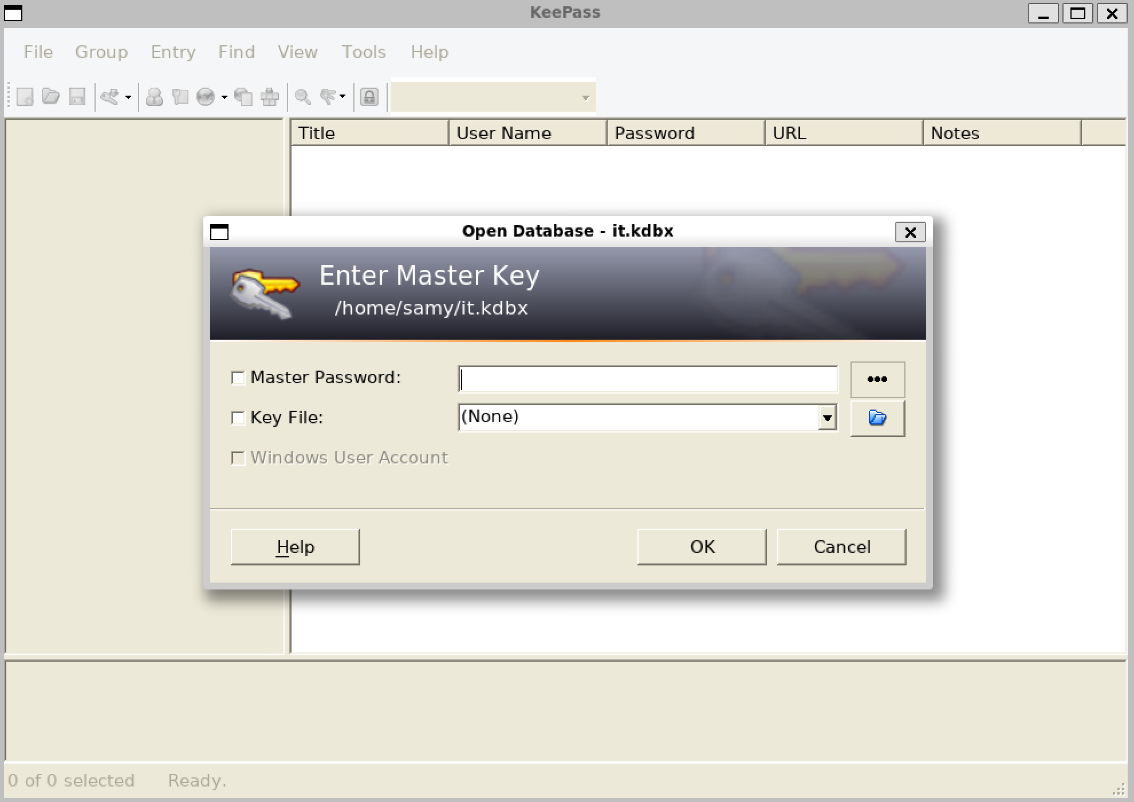Click the browse key file folder icon
The width and height of the screenshot is (1134, 802).
point(877,418)
